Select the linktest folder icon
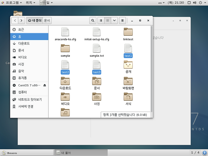Viewport: 208px width, 156px height. click(128, 32)
